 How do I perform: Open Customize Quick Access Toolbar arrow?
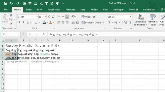tap(63, 3)
